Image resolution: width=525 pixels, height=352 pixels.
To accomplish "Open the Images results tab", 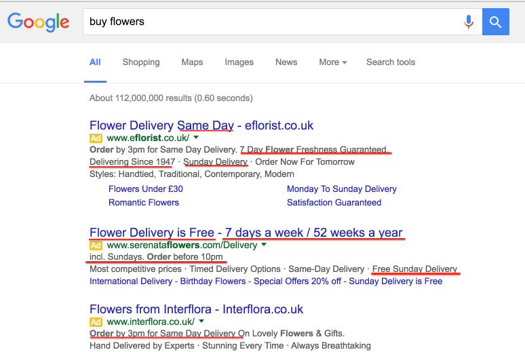I will click(x=239, y=62).
